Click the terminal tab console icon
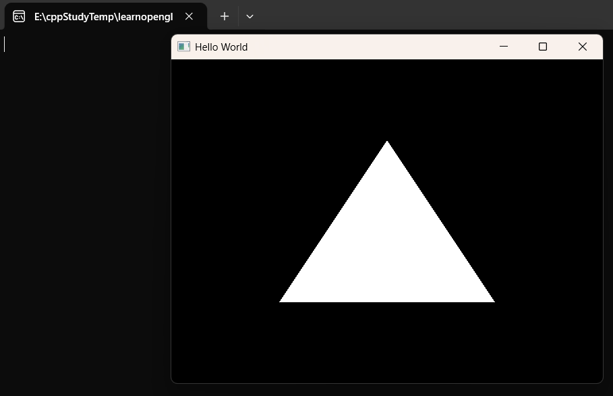 pyautogui.click(x=19, y=16)
